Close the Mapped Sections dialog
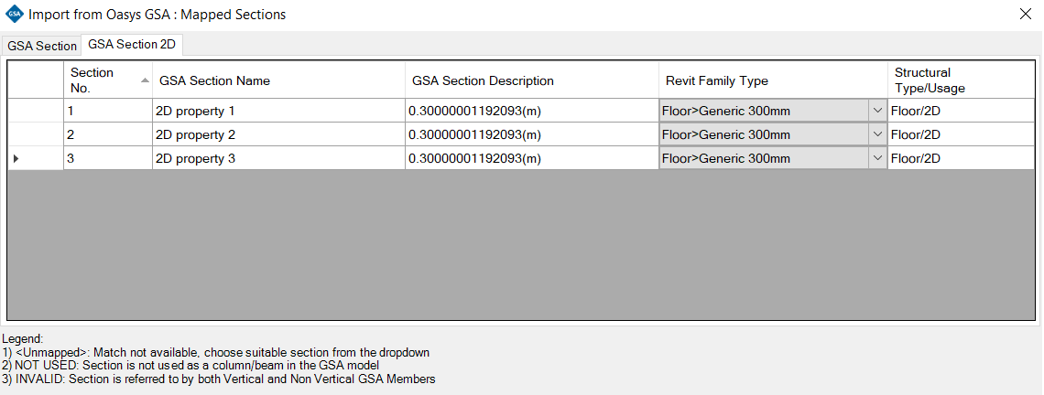 pos(1025,15)
